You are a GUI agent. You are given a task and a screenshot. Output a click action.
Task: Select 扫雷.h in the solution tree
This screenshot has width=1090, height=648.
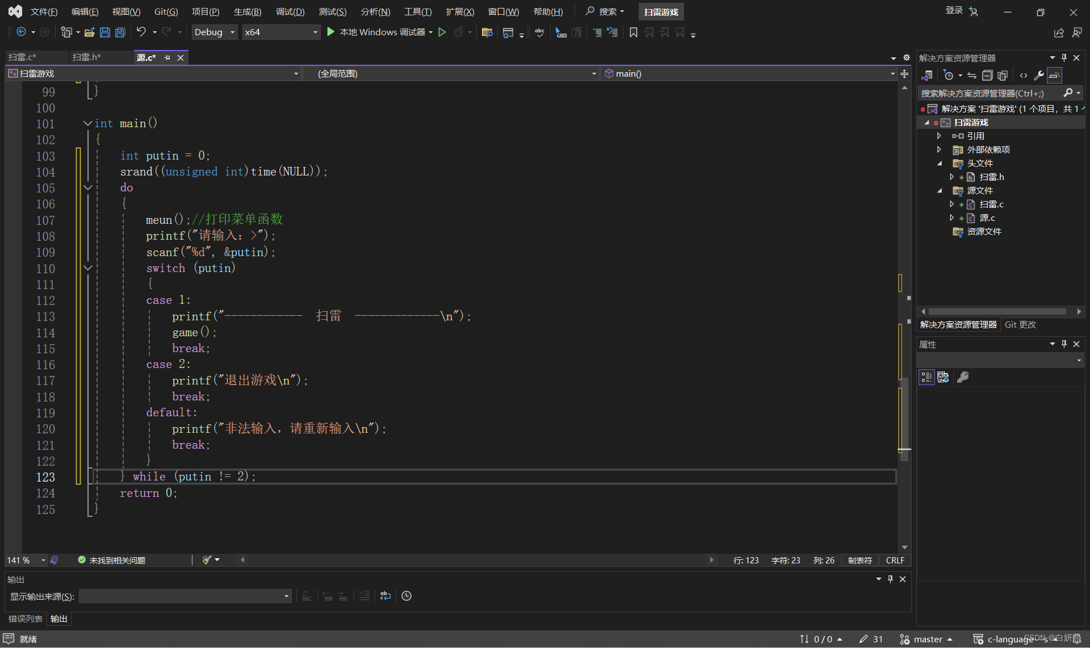(991, 177)
